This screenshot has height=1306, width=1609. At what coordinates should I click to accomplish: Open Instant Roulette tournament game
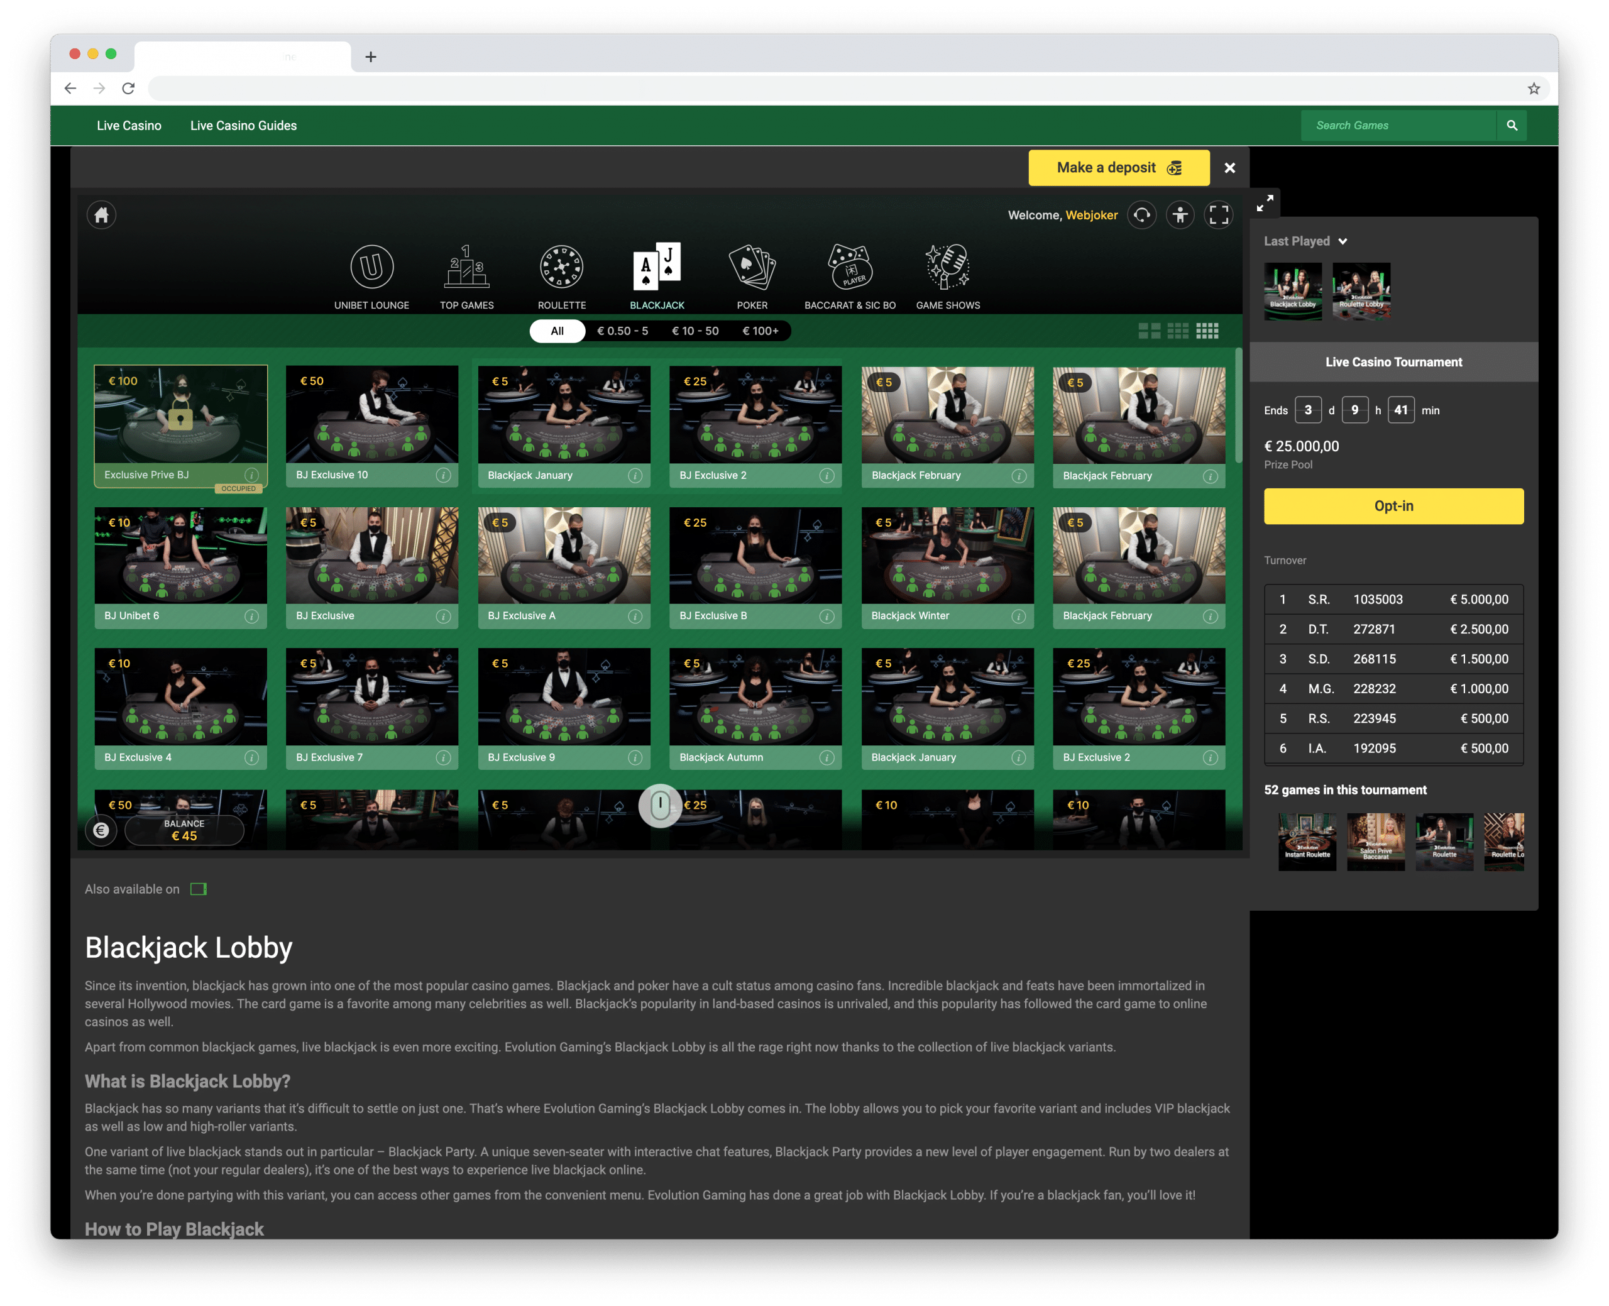pos(1307,842)
